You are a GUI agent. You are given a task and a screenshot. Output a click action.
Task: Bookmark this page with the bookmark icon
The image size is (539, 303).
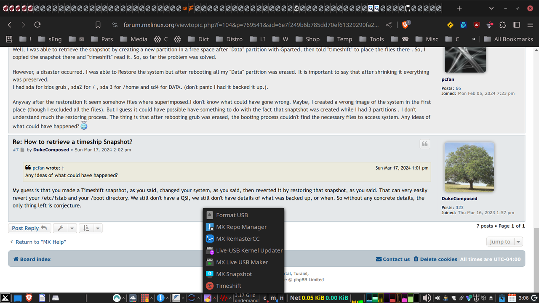point(98,25)
